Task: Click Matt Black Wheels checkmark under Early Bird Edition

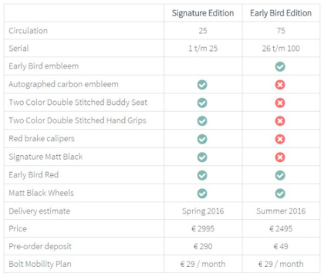Action: coord(280,193)
